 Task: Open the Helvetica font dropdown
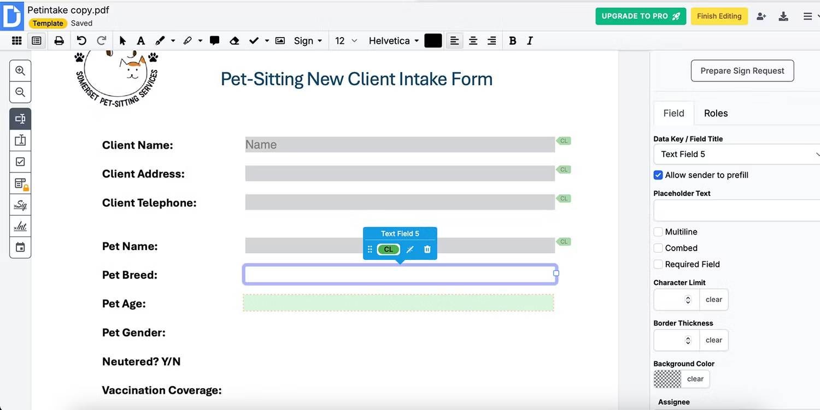click(394, 41)
